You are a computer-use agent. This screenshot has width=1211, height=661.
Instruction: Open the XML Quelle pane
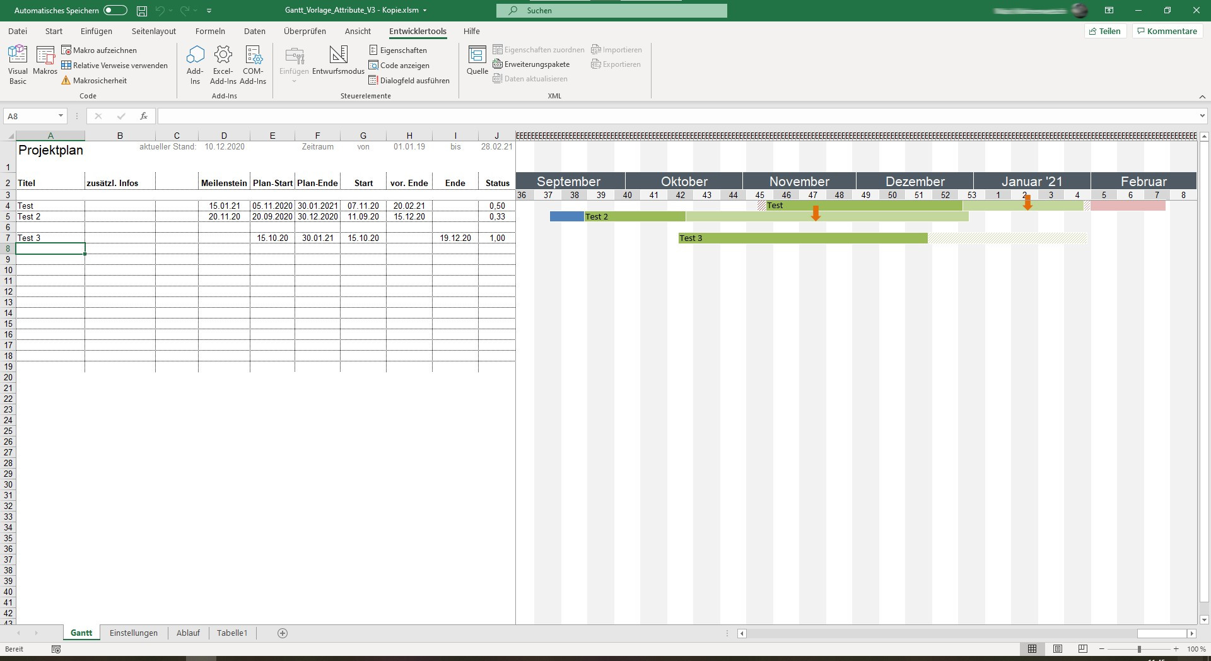tap(477, 63)
